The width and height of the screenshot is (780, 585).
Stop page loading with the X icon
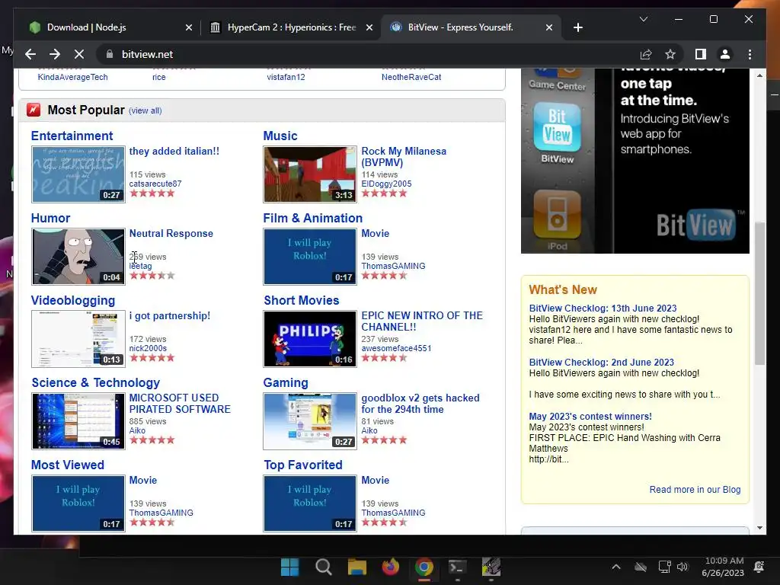click(x=79, y=54)
